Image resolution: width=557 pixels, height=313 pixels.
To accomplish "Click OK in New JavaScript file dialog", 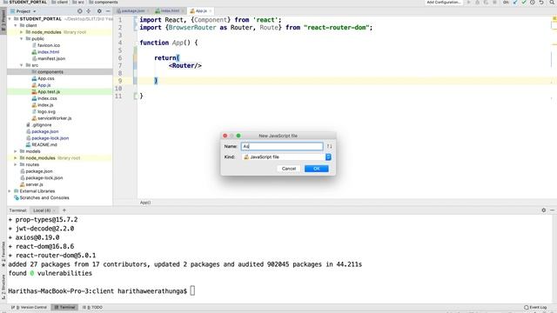I will 317,169.
